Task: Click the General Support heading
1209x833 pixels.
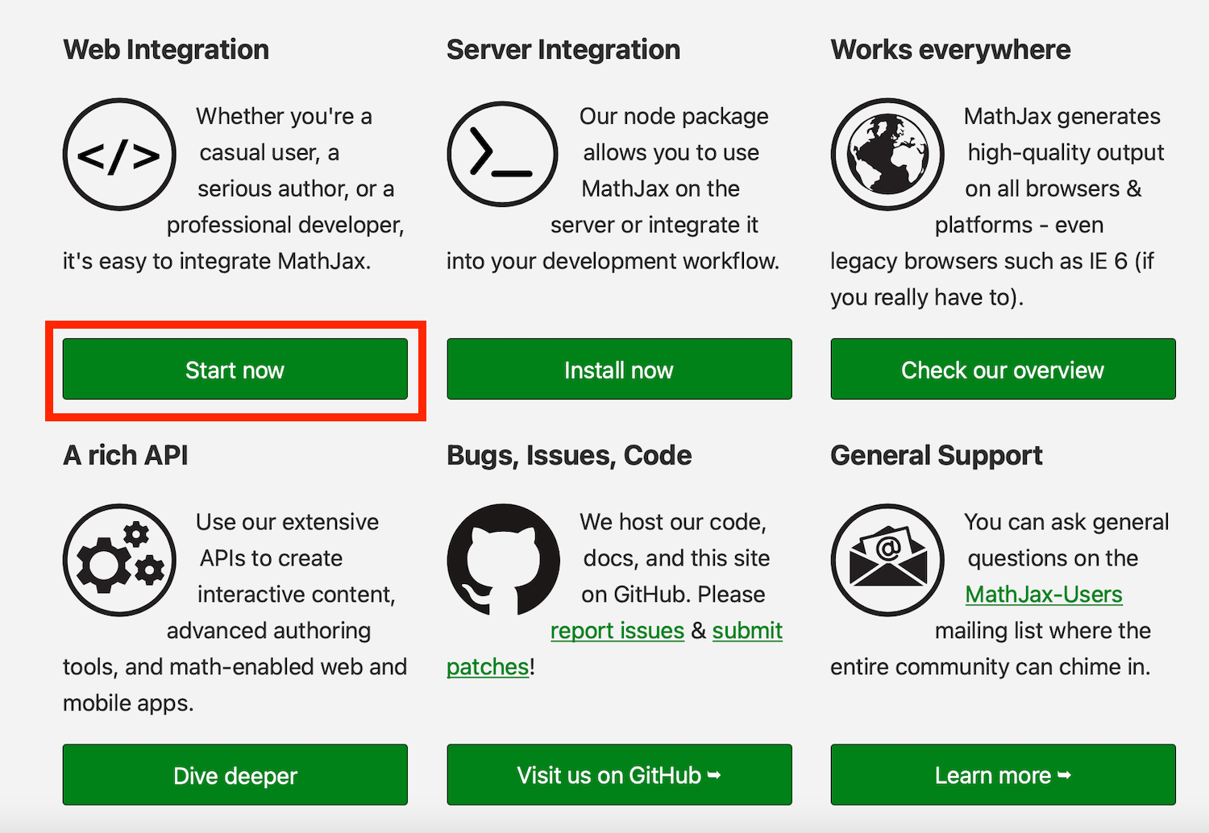Action: 937,456
